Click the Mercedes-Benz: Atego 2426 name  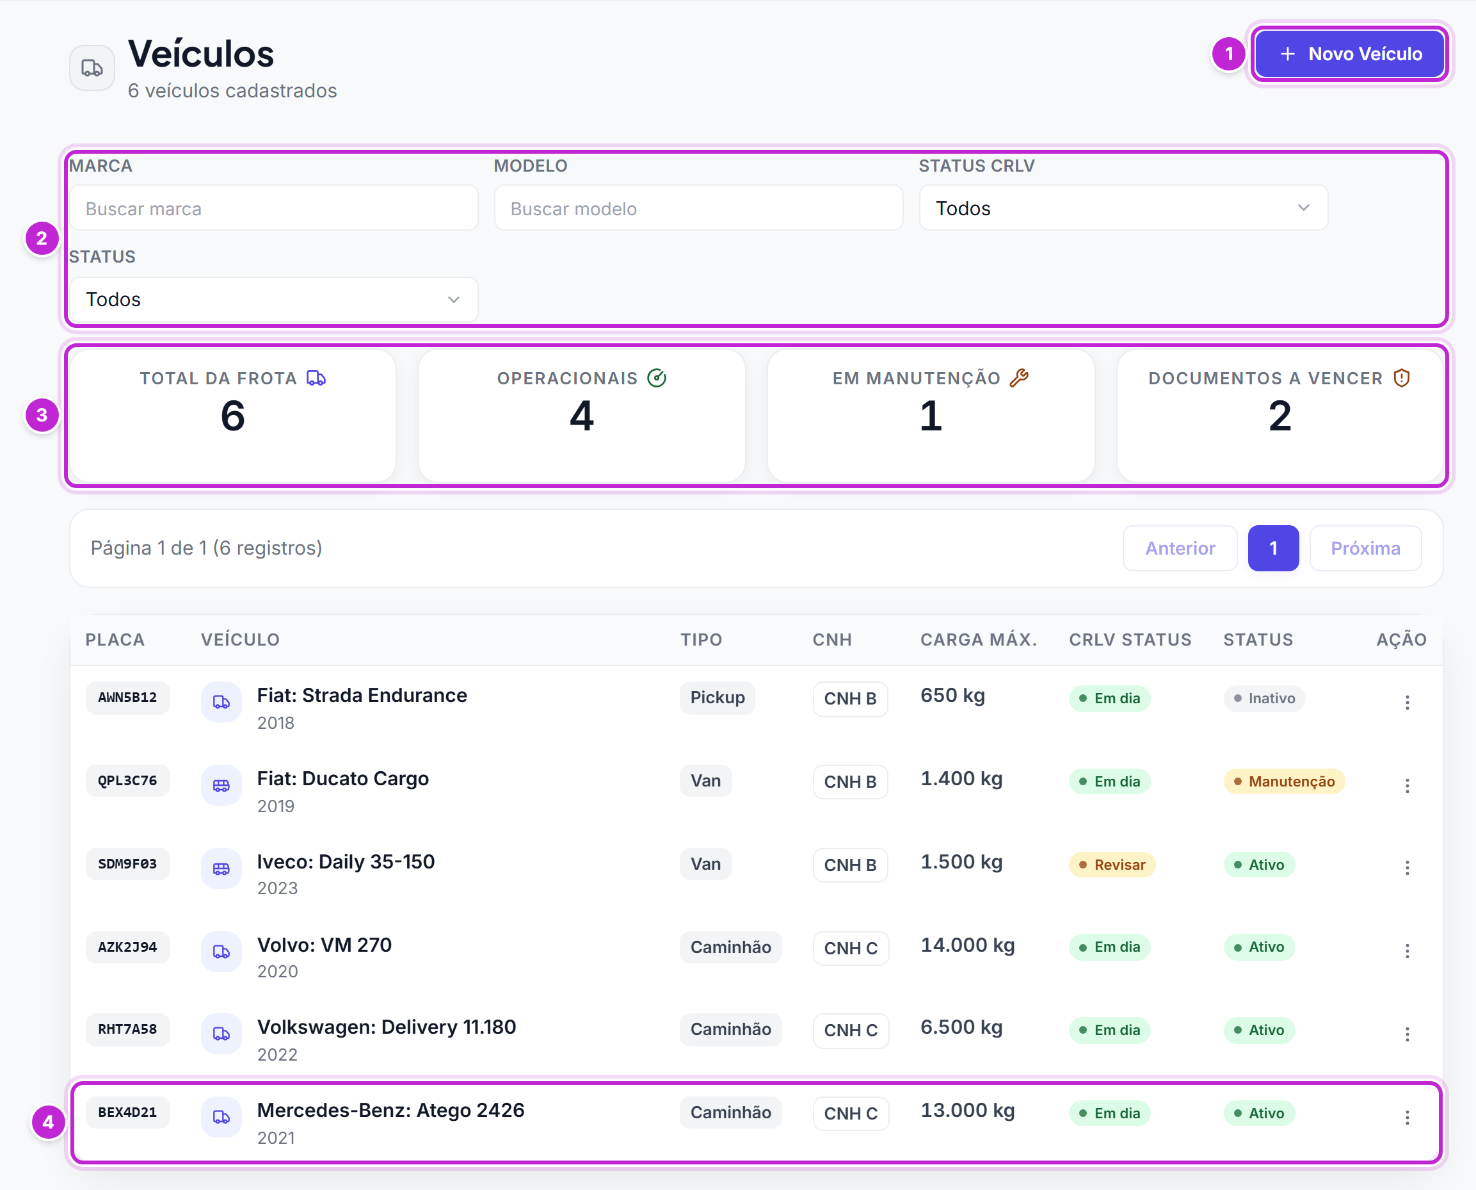[390, 1111]
